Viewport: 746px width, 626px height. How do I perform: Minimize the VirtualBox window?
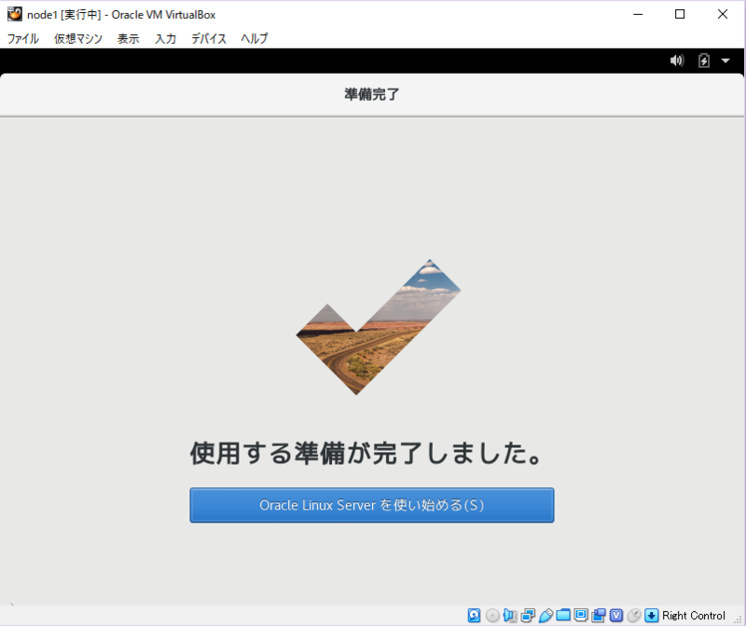pyautogui.click(x=638, y=14)
